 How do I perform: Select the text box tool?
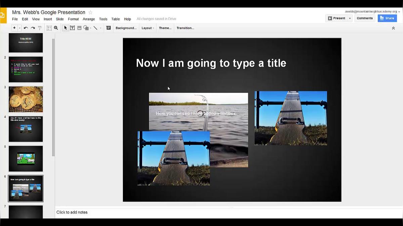[x=72, y=28]
